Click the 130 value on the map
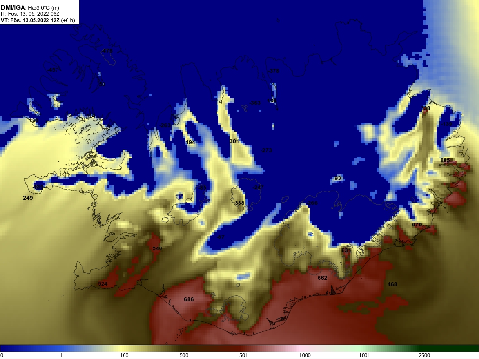The height and width of the screenshot is (359, 479). coord(34,120)
